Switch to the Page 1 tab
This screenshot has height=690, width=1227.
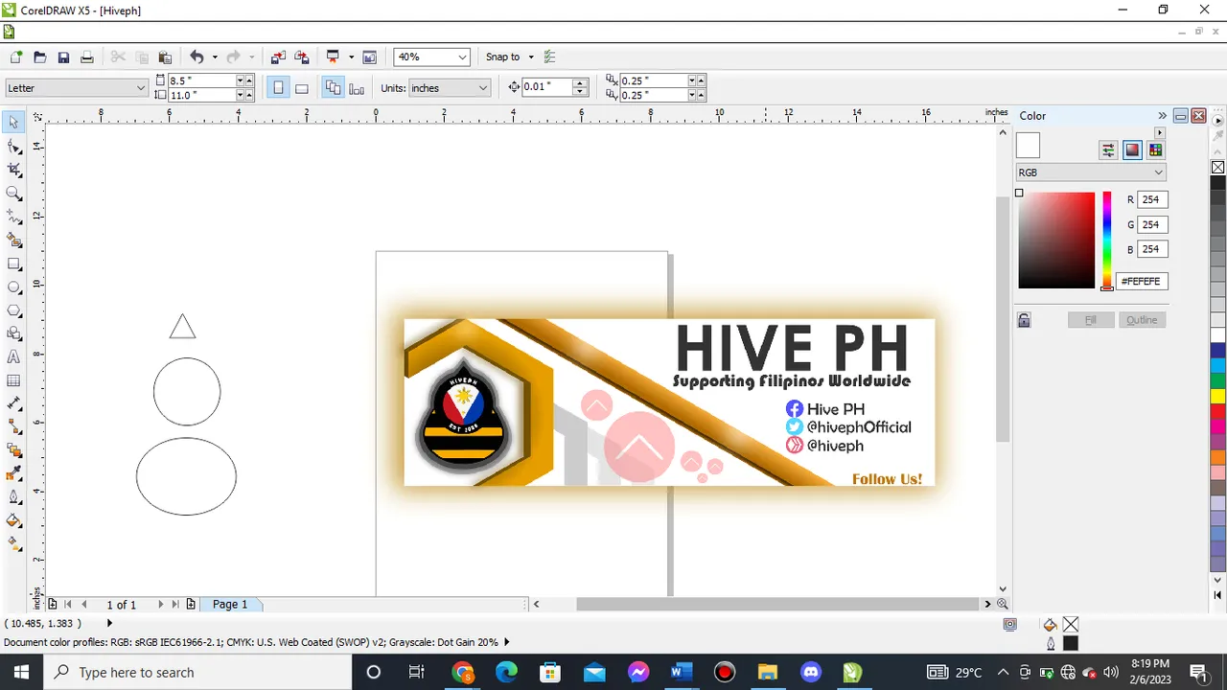(x=230, y=605)
